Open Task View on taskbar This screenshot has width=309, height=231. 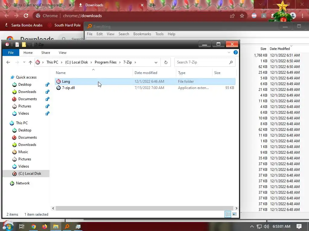[x=21, y=226]
